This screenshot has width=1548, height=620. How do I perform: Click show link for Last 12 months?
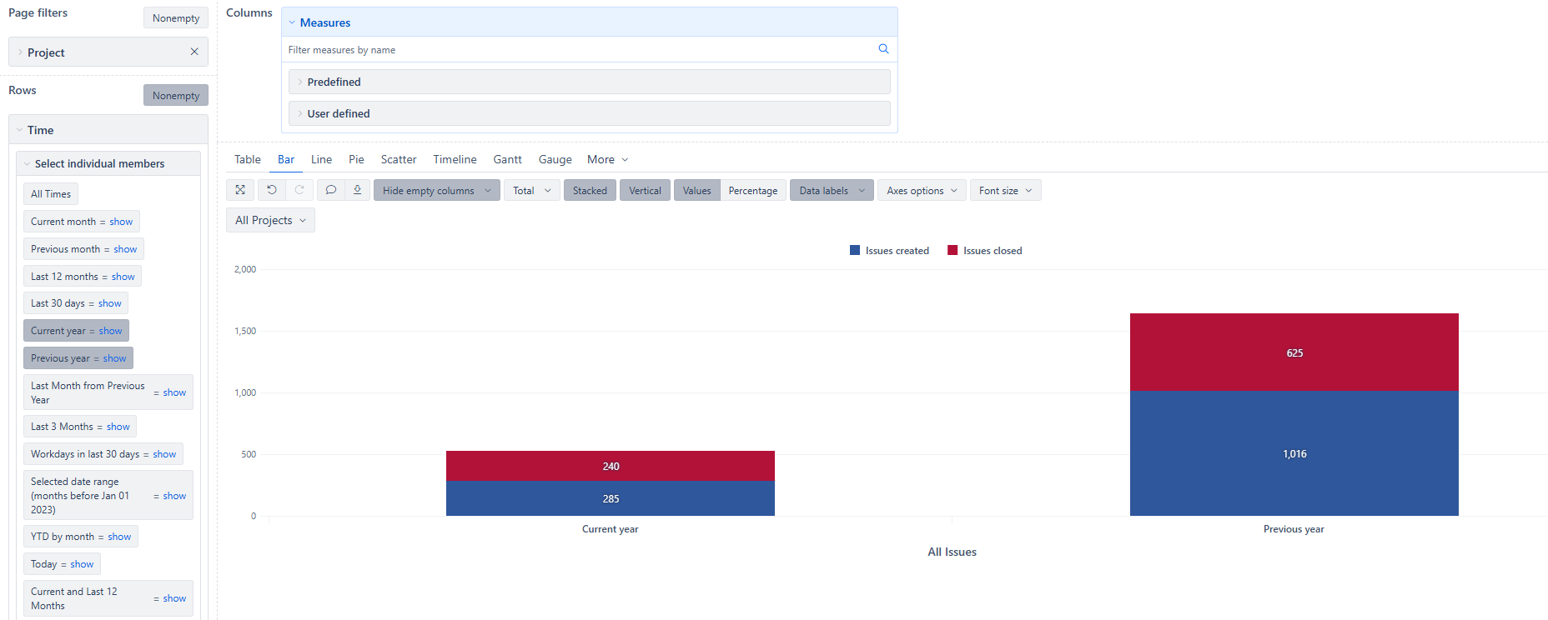tap(123, 277)
